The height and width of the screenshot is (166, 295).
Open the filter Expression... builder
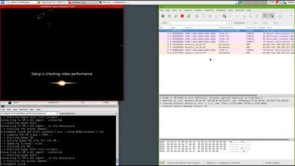pos(240,23)
